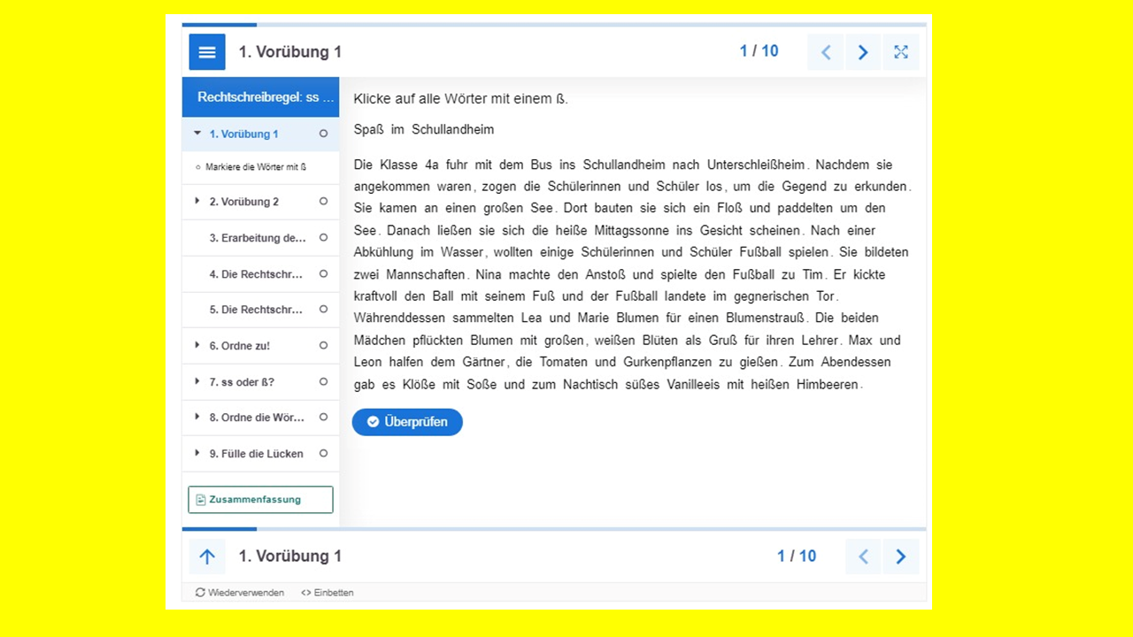This screenshot has height=637, width=1133.
Task: Click the progress circle next to 9. Fülle die Lücken
Action: point(323,454)
